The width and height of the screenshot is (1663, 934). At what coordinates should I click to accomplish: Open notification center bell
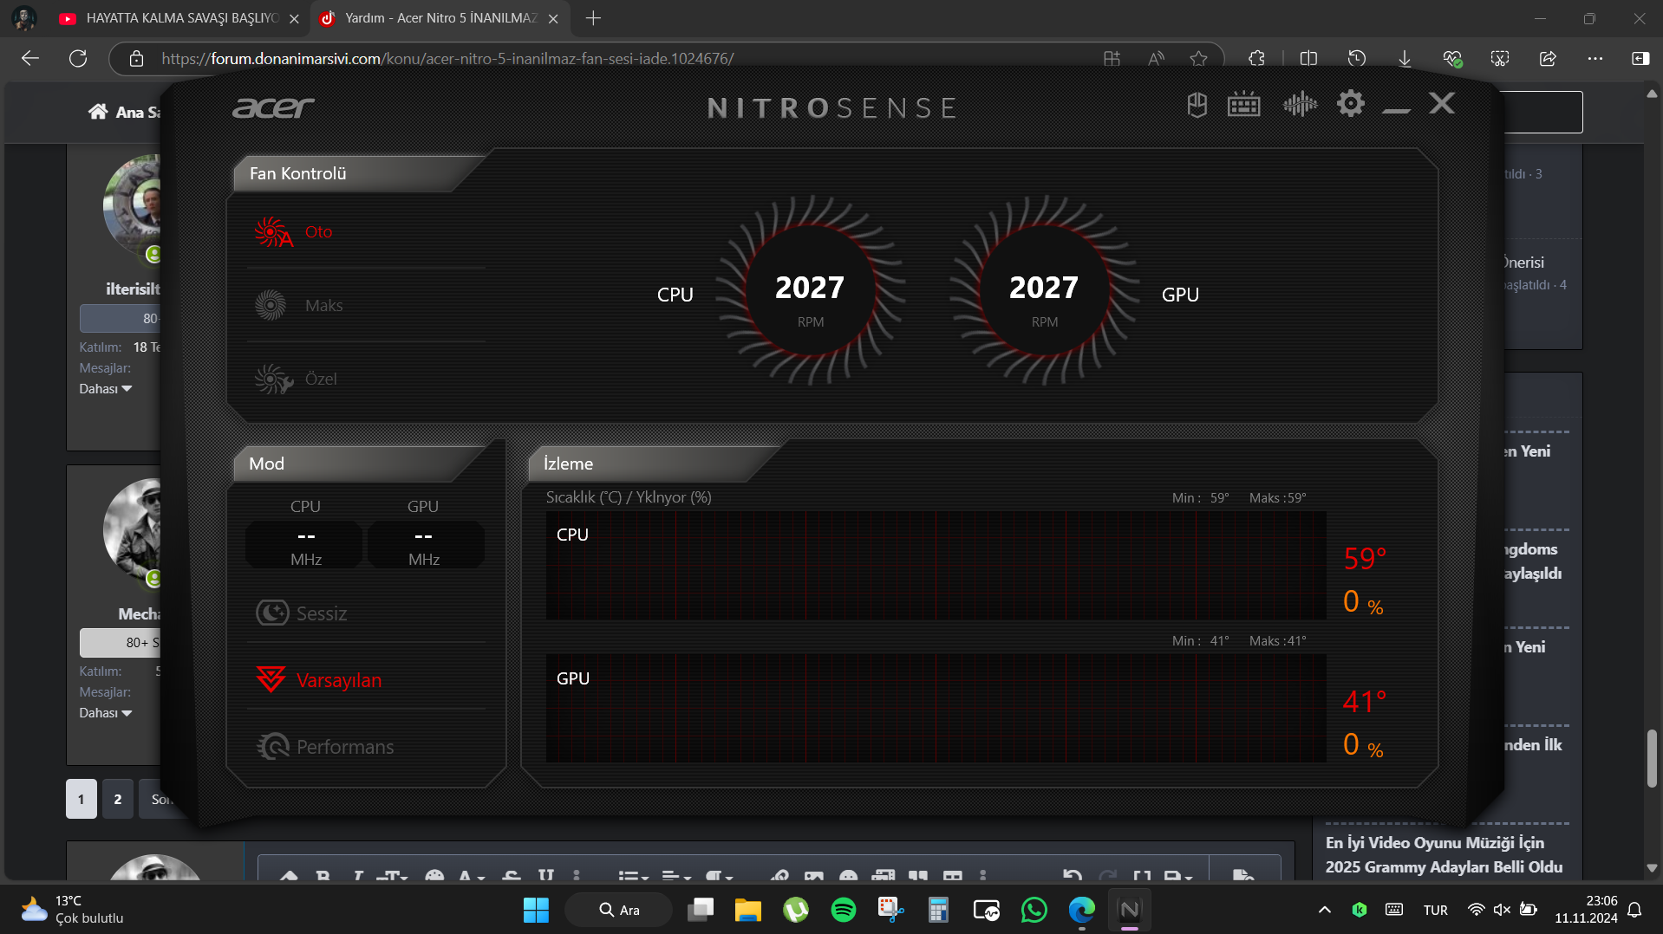click(x=1634, y=910)
